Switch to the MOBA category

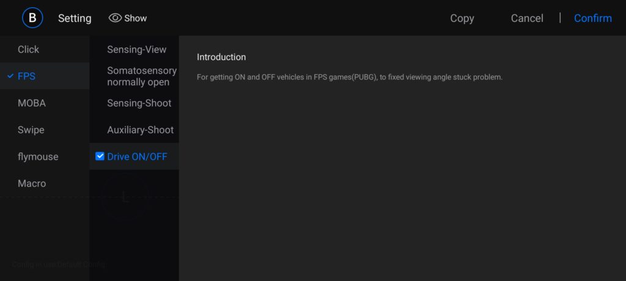tap(32, 103)
